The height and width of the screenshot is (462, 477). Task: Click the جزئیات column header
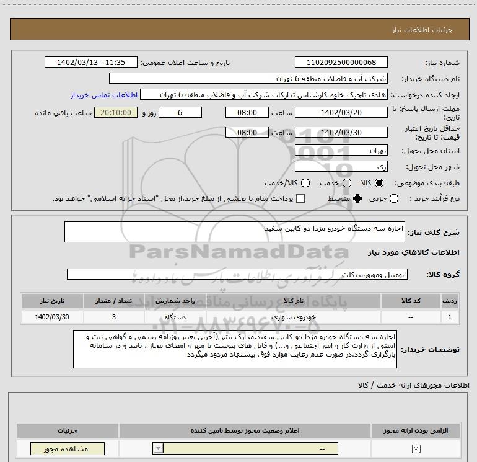click(68, 430)
